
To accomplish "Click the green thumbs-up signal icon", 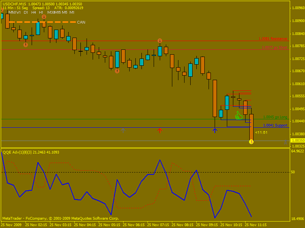I will 239,116.
